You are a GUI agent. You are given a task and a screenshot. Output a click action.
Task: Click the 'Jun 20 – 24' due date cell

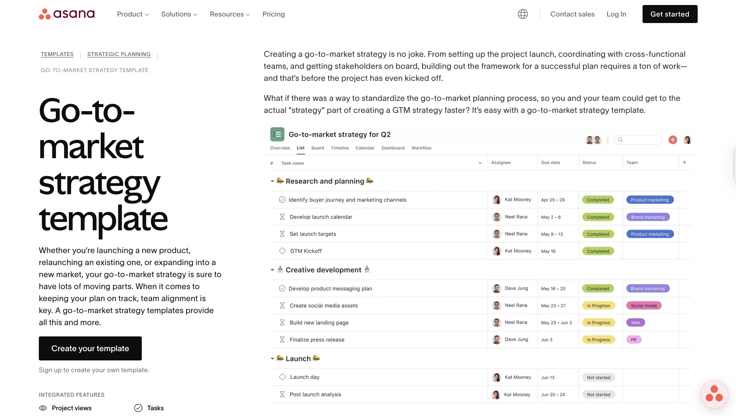point(553,394)
